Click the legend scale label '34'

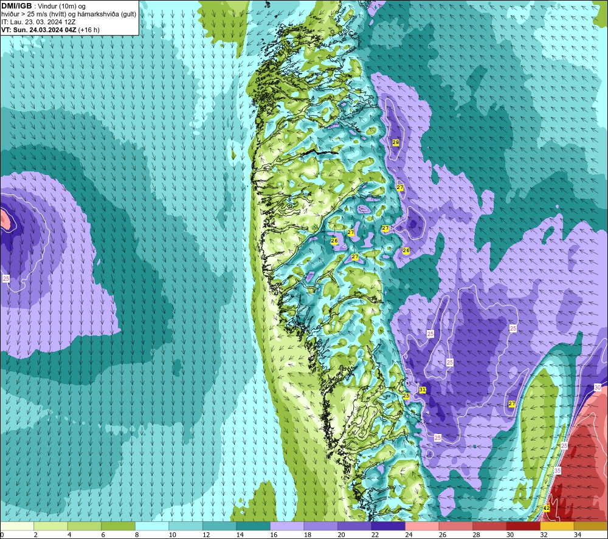point(578,535)
